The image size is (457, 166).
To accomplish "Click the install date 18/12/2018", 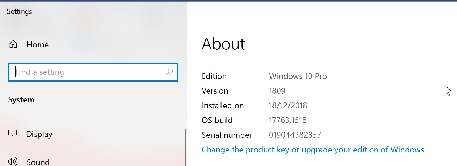I will pos(288,106).
